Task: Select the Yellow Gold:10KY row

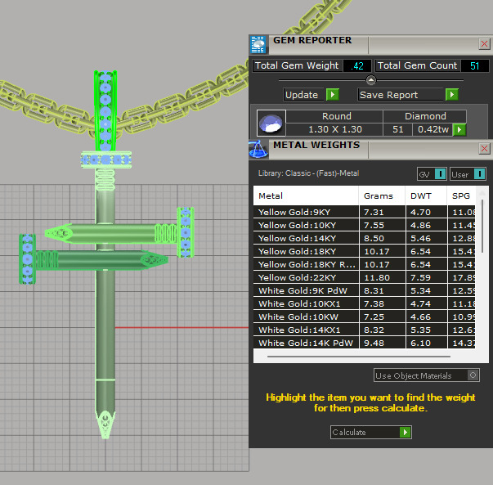Action: tap(364, 225)
